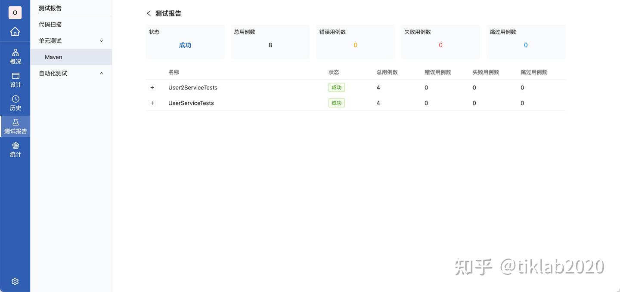Click the O avatar at top left
This screenshot has height=292, width=620.
15,12
